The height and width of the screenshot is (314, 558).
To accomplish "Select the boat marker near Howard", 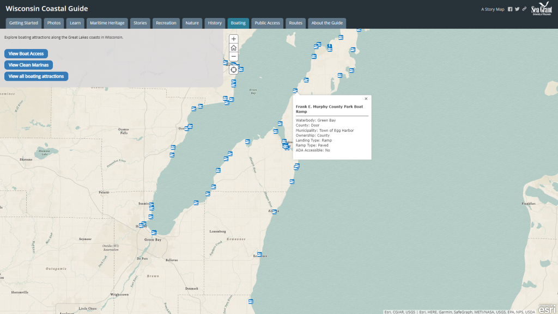I will point(142,225).
